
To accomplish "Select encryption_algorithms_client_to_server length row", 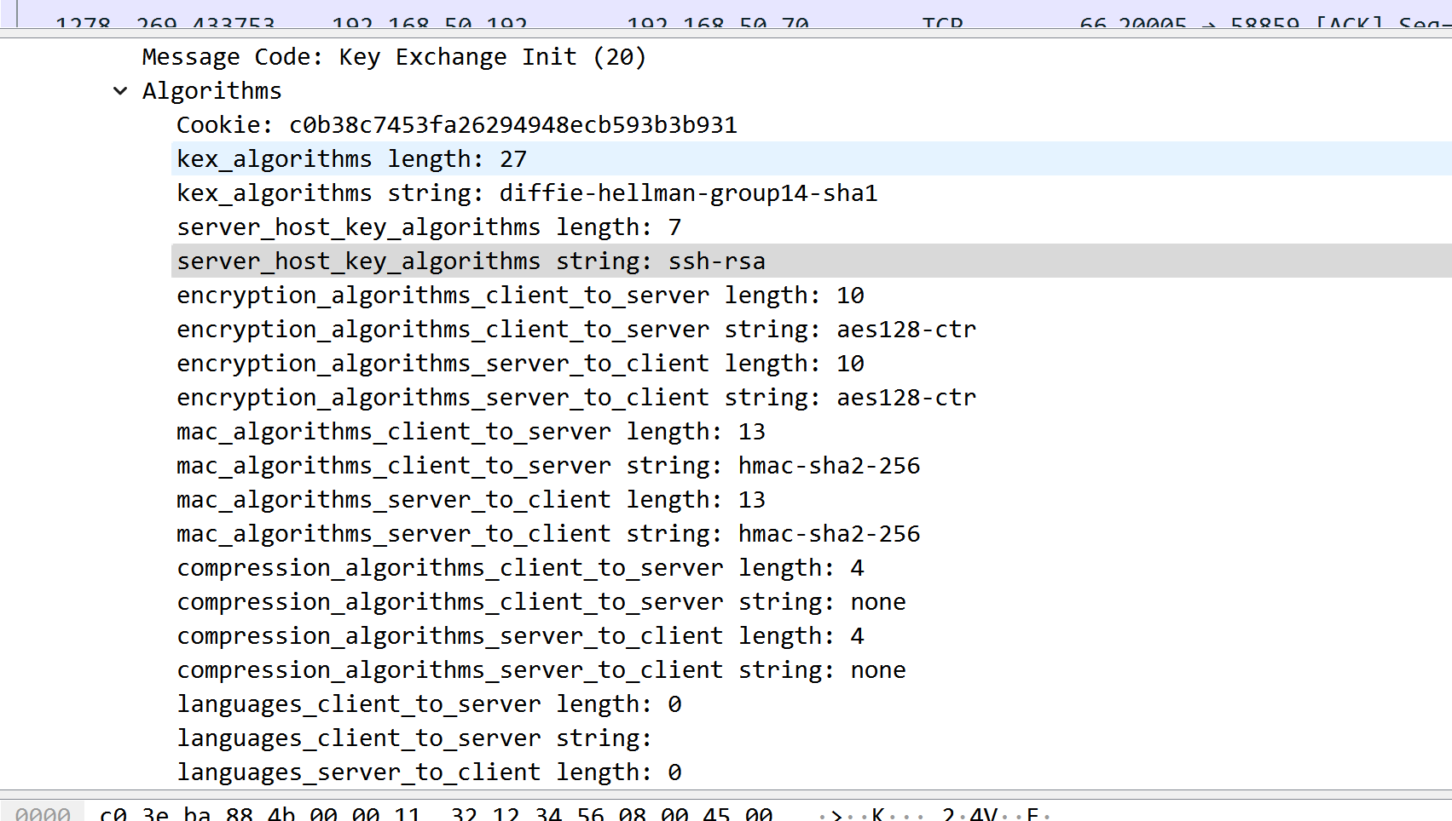I will coord(520,296).
